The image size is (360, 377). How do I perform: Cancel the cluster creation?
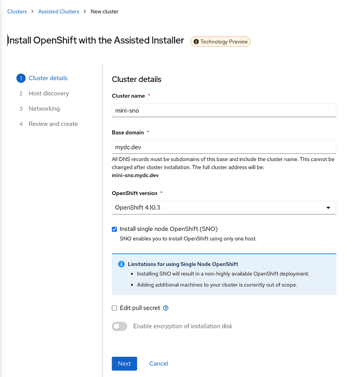point(158,364)
